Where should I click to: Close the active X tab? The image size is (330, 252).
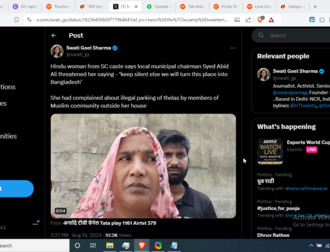pyautogui.click(x=136, y=7)
